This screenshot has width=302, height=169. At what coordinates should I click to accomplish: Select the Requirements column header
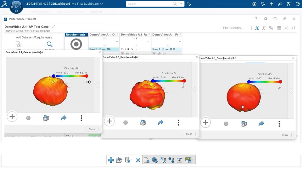76,35
